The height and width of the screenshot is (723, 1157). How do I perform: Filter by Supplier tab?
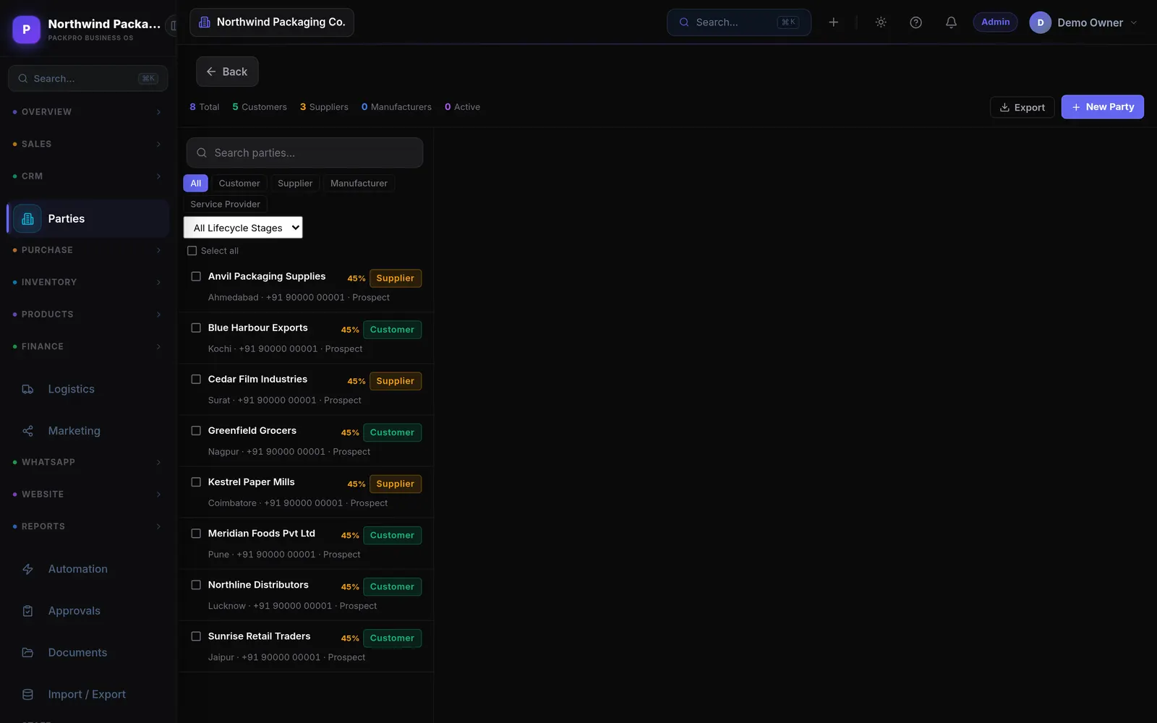(295, 183)
